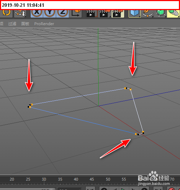Viewport: 180px width, 190px height.
Task: Jump to frame 55 on timeline
Action: 124,179
